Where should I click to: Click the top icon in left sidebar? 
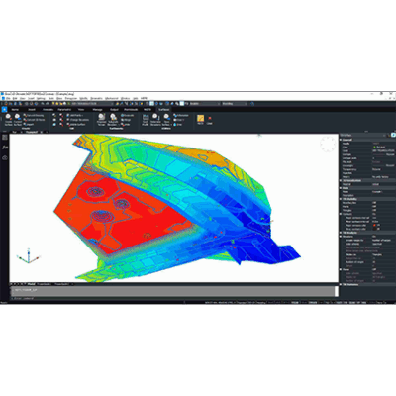tap(5, 137)
